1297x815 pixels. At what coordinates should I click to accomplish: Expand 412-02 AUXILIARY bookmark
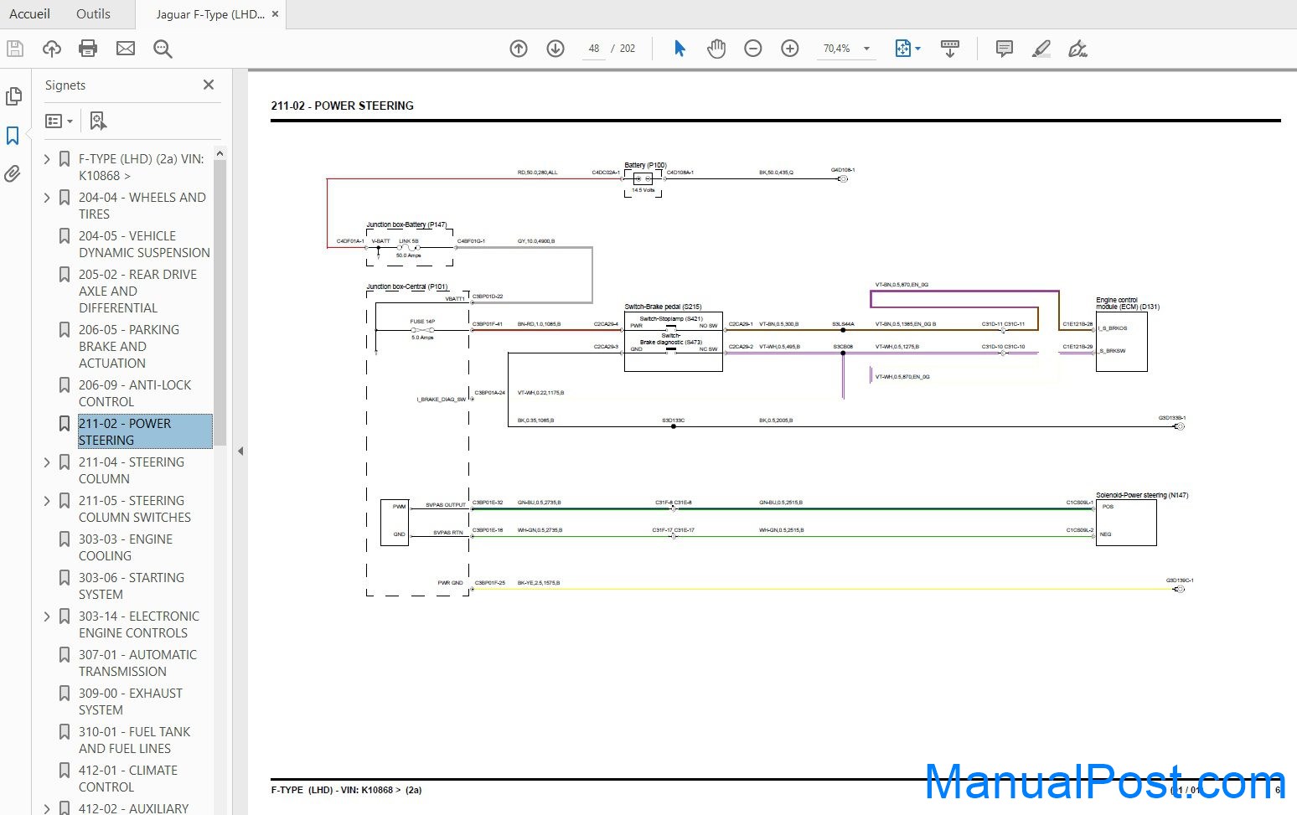coord(47,808)
